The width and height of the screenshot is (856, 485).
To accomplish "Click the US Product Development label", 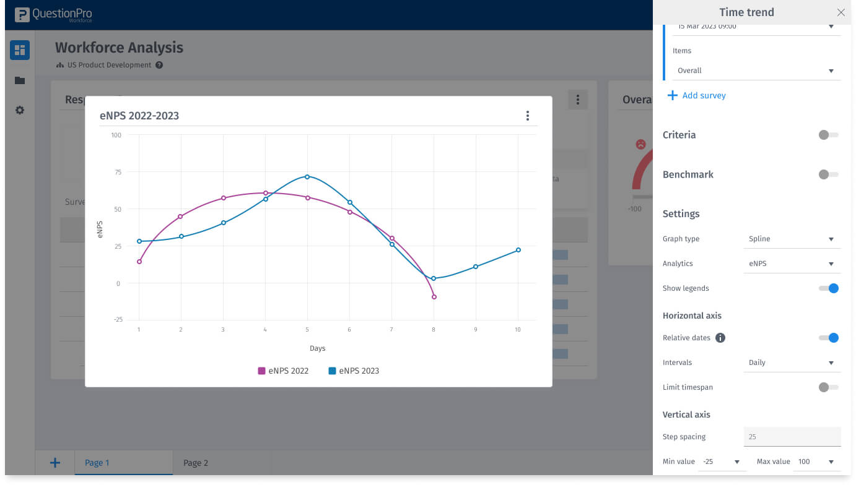I will (x=110, y=65).
